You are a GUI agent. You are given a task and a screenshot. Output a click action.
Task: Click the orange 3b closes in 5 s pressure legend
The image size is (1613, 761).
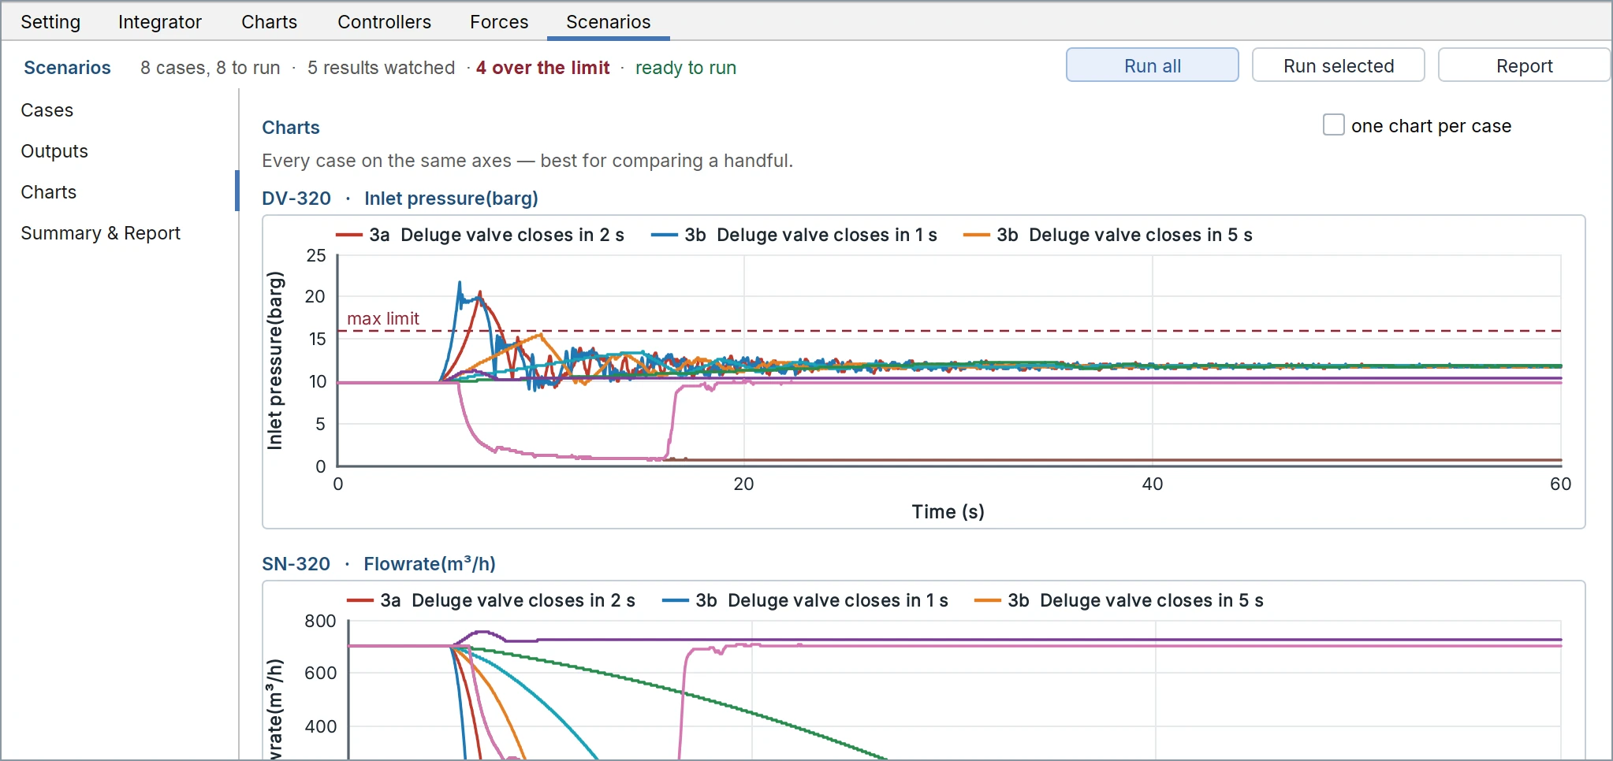click(x=1108, y=235)
